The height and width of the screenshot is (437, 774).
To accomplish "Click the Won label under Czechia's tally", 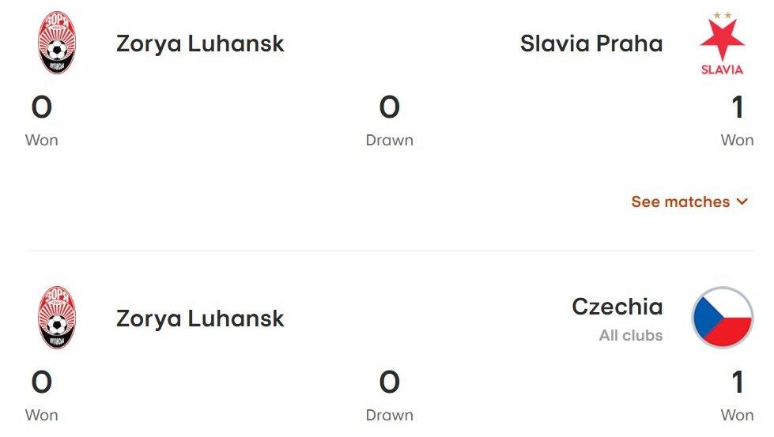I will (x=737, y=415).
